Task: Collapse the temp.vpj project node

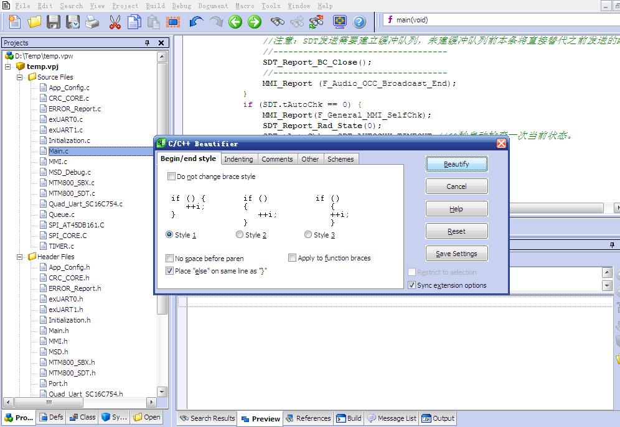Action: click(8, 67)
